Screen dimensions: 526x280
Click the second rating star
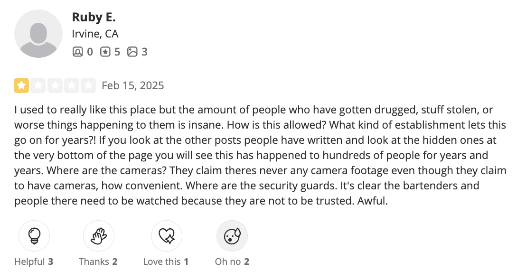click(38, 85)
